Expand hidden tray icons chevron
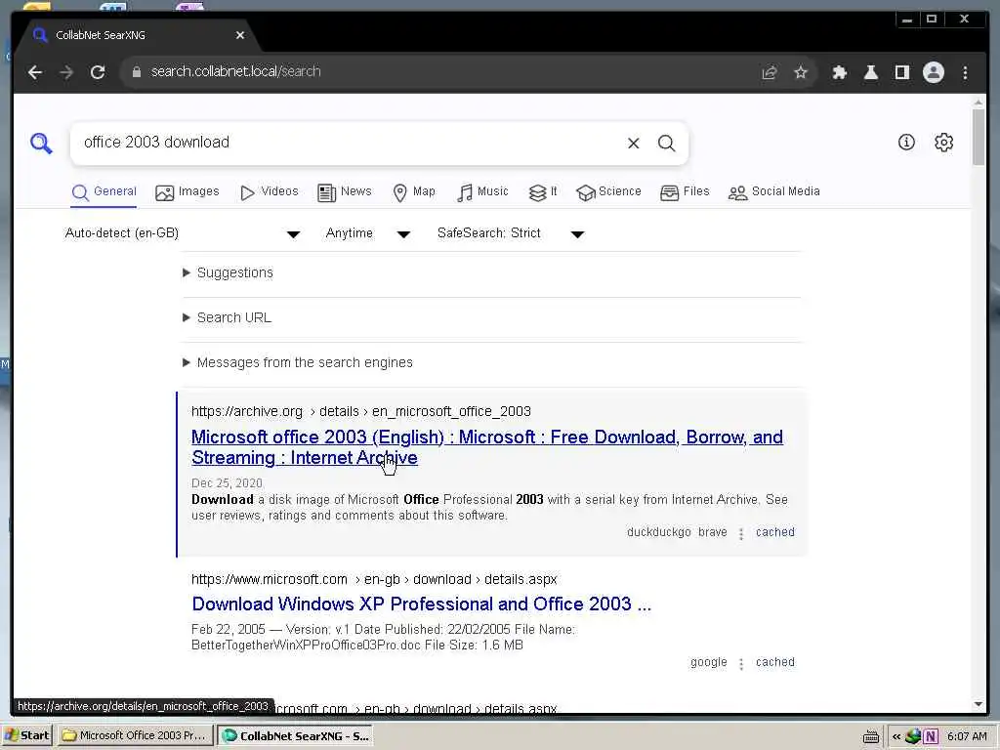 coord(896,736)
